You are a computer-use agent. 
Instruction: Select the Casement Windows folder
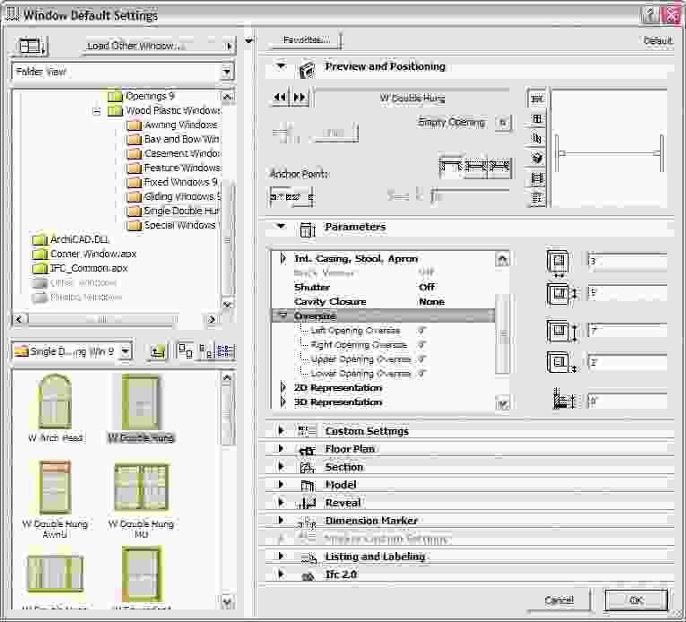pos(173,153)
